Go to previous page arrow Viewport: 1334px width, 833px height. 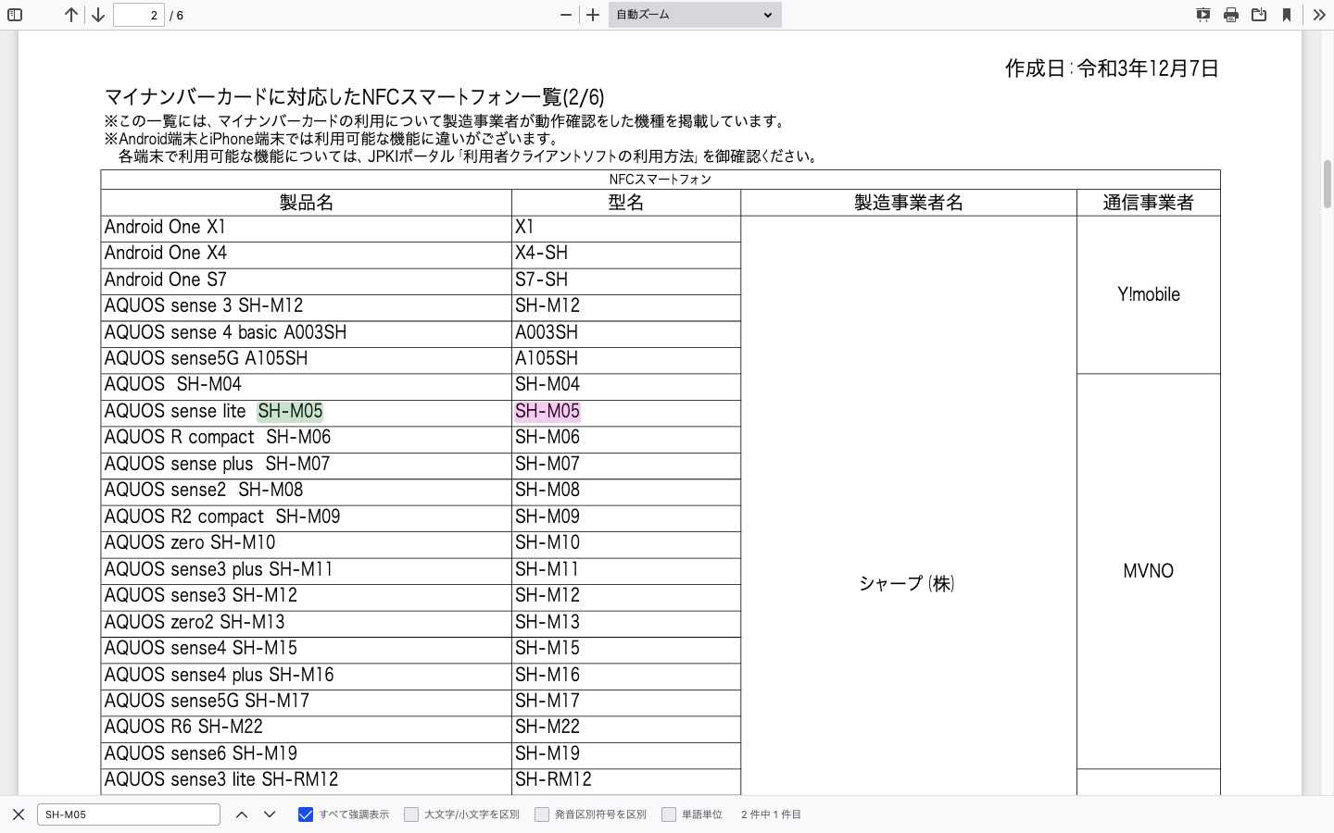click(x=71, y=15)
